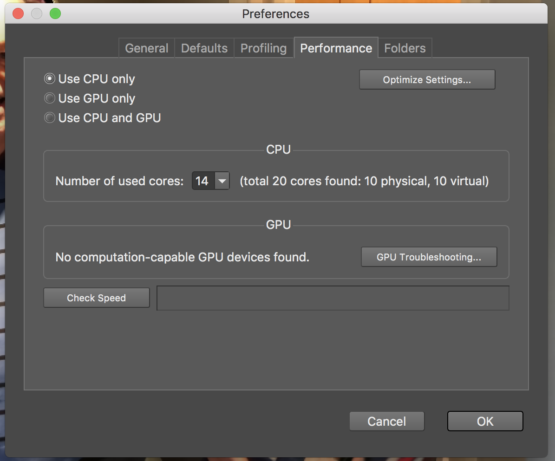Click the green zoom window button
Image resolution: width=555 pixels, height=461 pixels.
55,14
